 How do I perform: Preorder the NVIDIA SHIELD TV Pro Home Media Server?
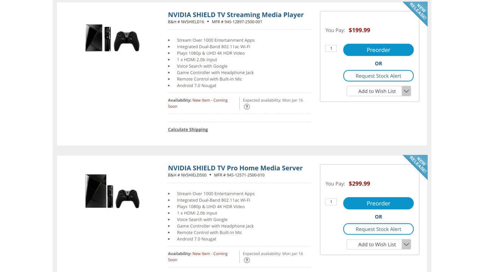click(x=378, y=203)
